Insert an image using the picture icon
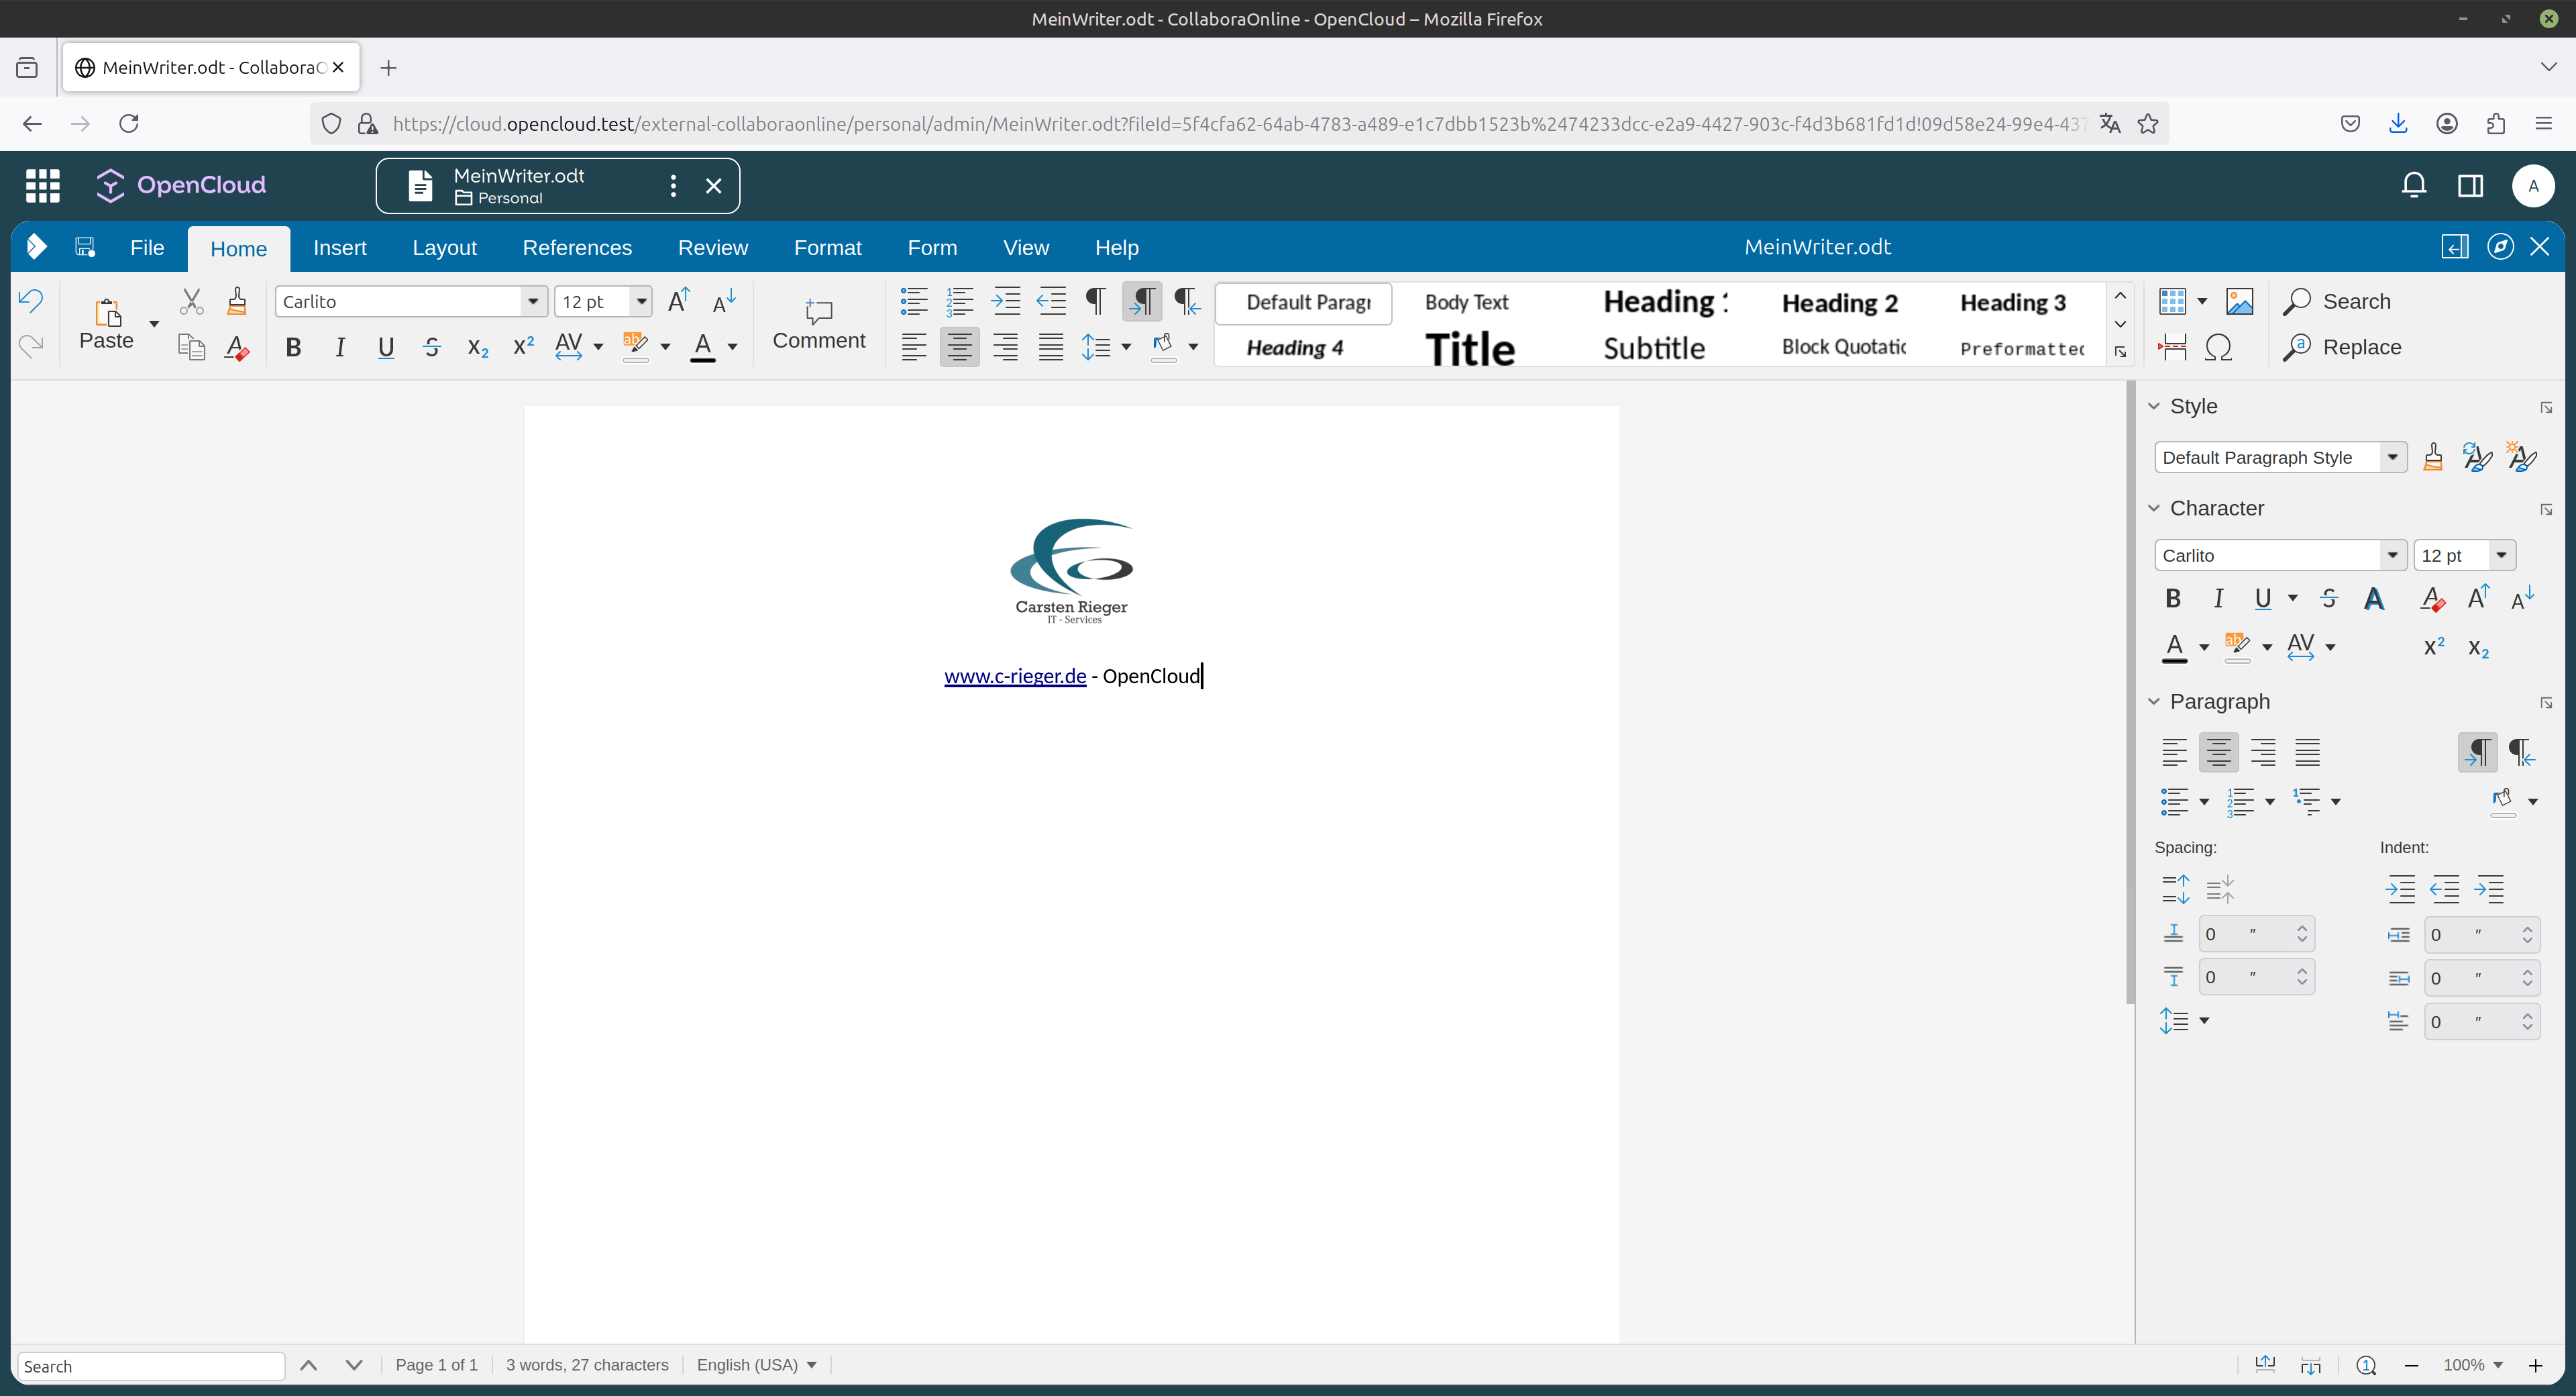This screenshot has height=1396, width=2576. point(2240,300)
